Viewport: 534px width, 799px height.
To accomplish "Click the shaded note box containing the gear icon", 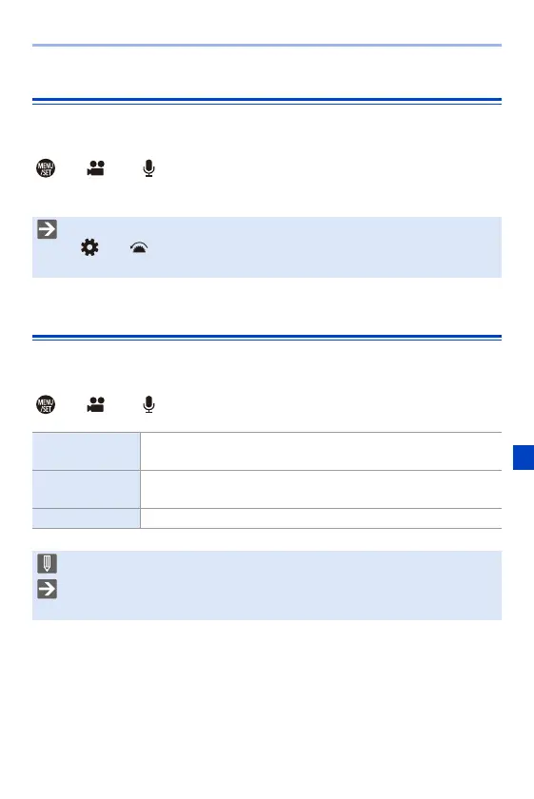I will click(x=267, y=247).
